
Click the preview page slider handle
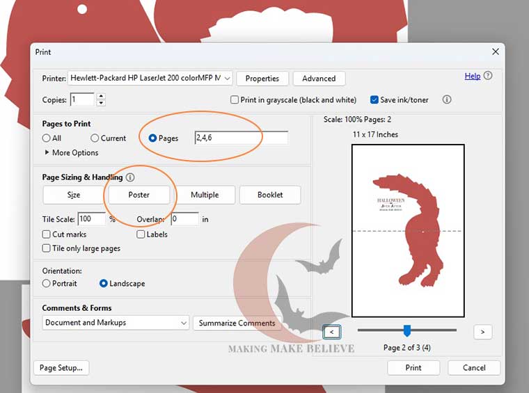pyautogui.click(x=407, y=330)
